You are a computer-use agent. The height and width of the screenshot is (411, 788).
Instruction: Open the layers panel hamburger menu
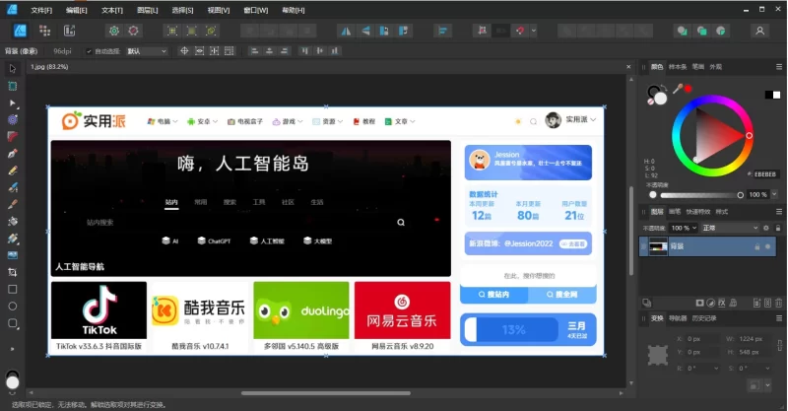click(x=779, y=212)
